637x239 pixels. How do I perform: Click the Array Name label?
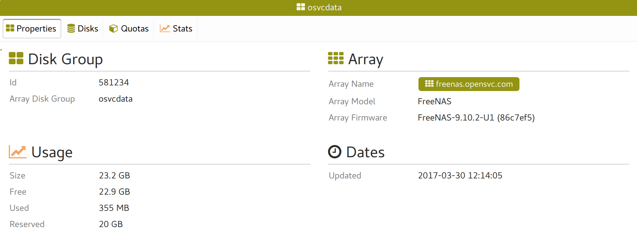click(351, 84)
